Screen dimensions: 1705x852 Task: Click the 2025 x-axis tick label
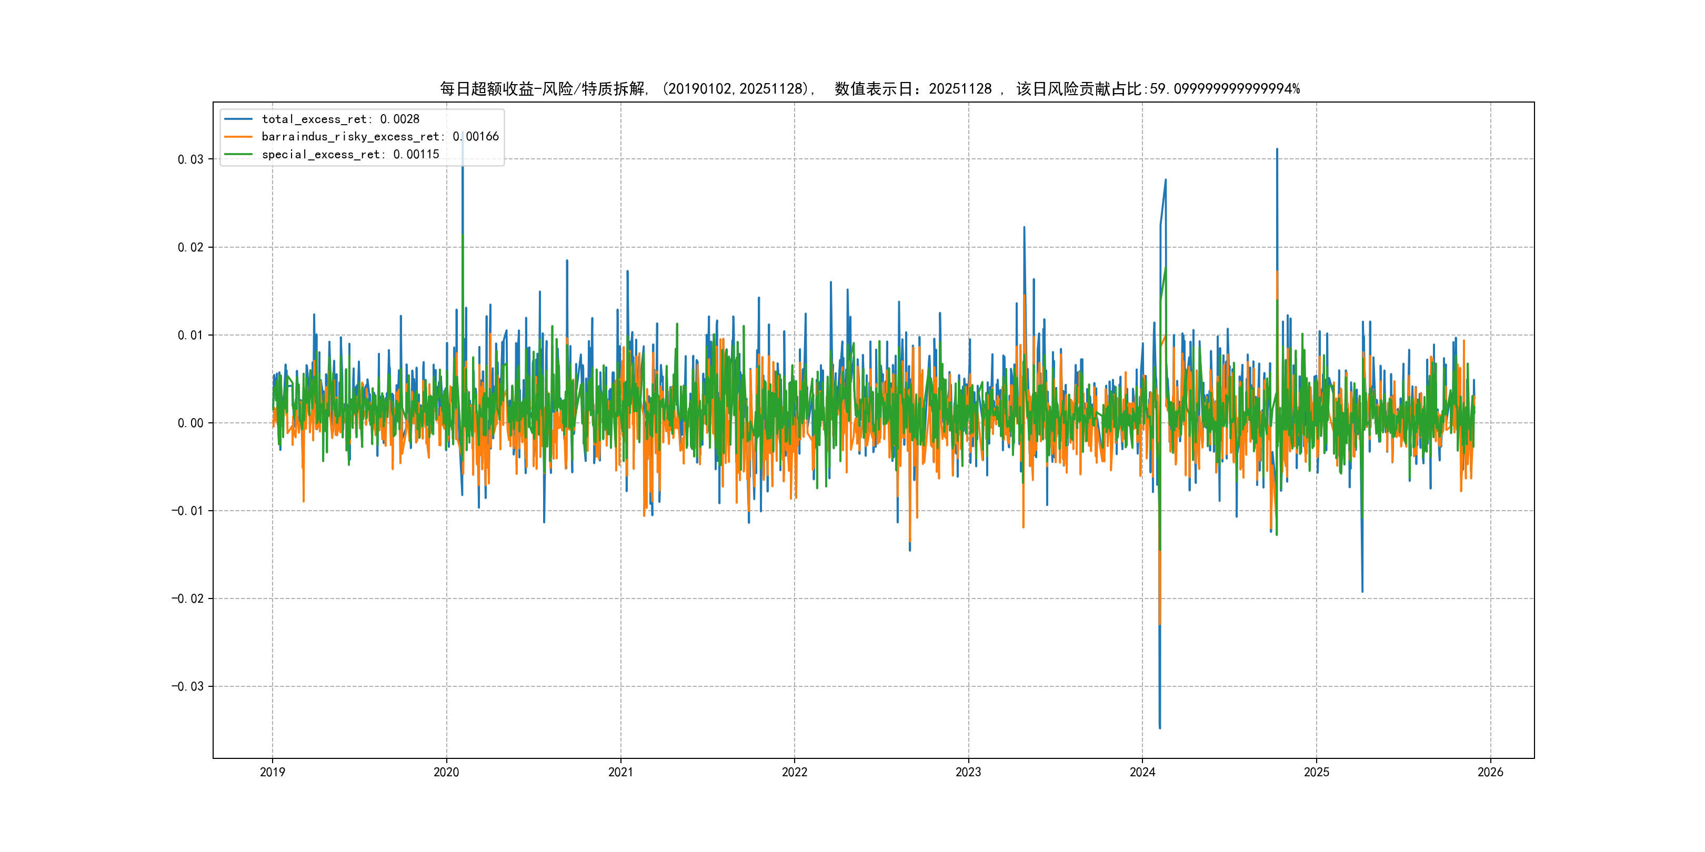[x=1317, y=772]
